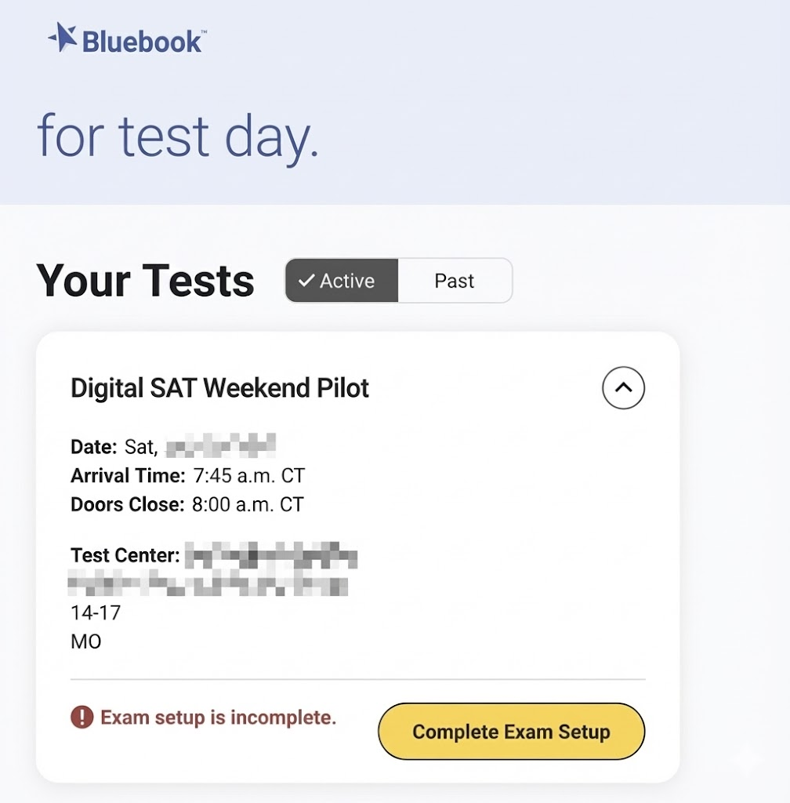Select the Active tests toggle
The image size is (790, 803).
(x=342, y=281)
